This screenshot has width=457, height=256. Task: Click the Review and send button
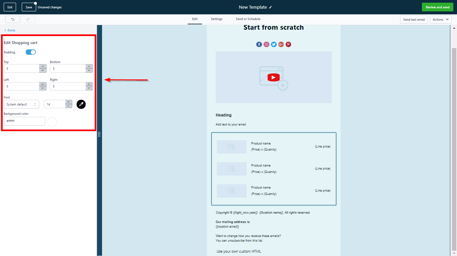point(437,7)
